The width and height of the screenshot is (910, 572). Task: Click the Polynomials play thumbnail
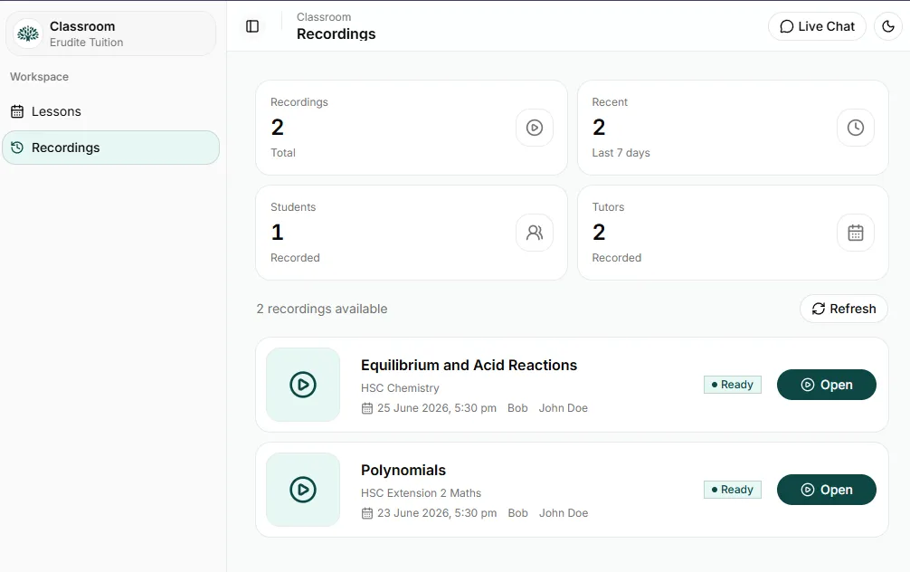tap(303, 490)
